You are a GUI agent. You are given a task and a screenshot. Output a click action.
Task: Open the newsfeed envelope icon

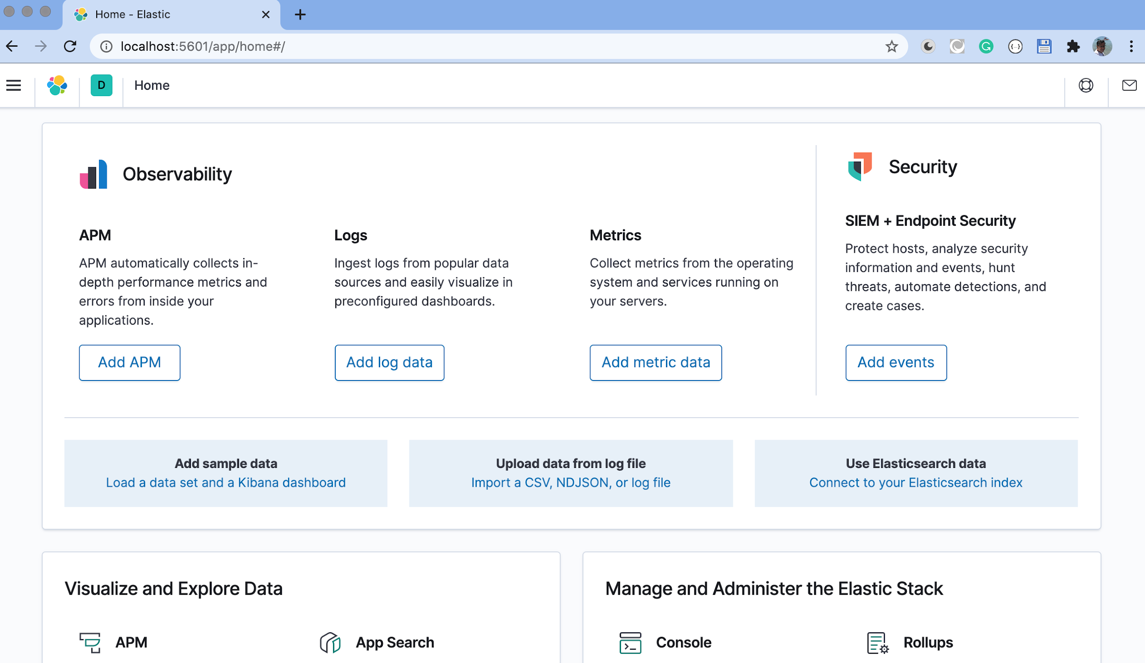(x=1129, y=85)
